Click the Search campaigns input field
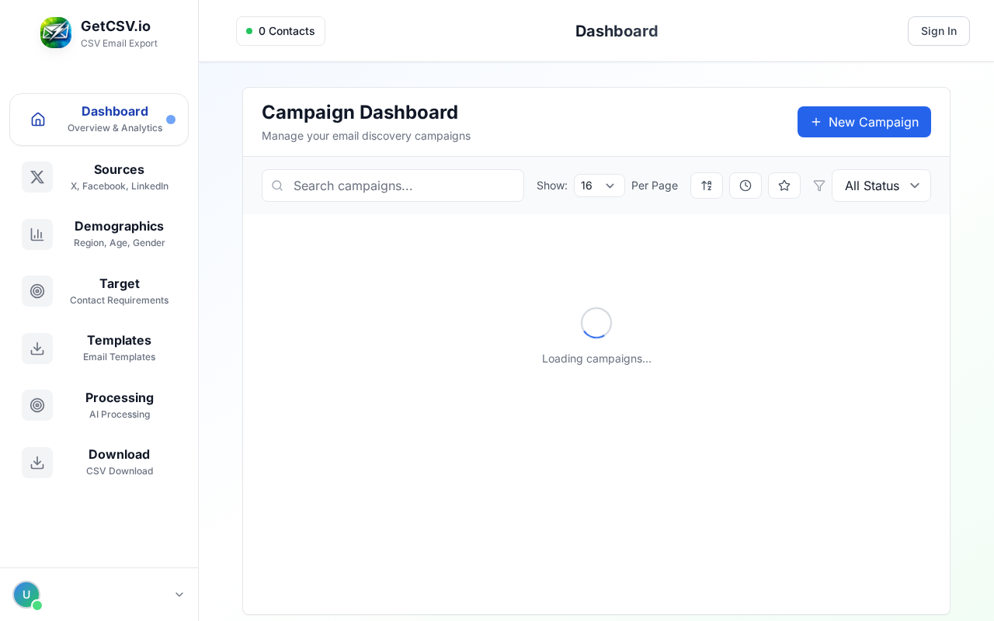 (393, 186)
